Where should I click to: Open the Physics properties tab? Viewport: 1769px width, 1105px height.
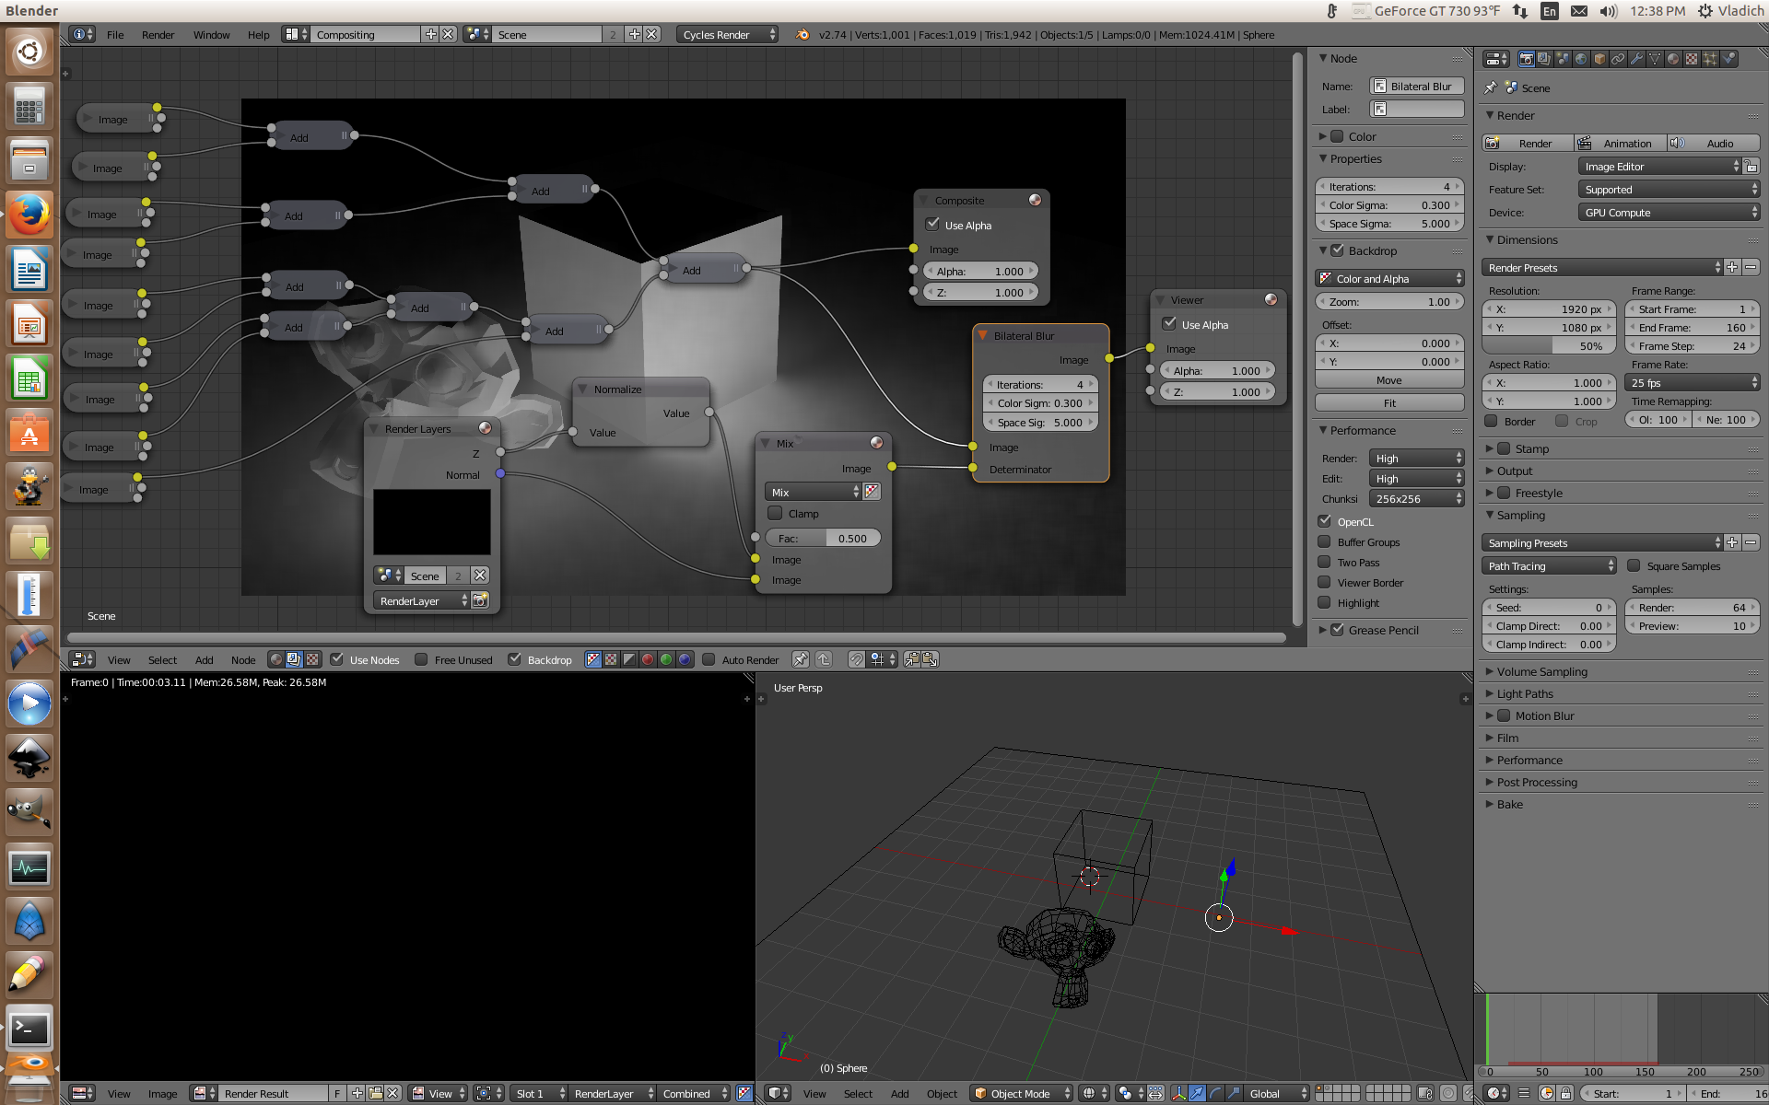(x=1729, y=59)
